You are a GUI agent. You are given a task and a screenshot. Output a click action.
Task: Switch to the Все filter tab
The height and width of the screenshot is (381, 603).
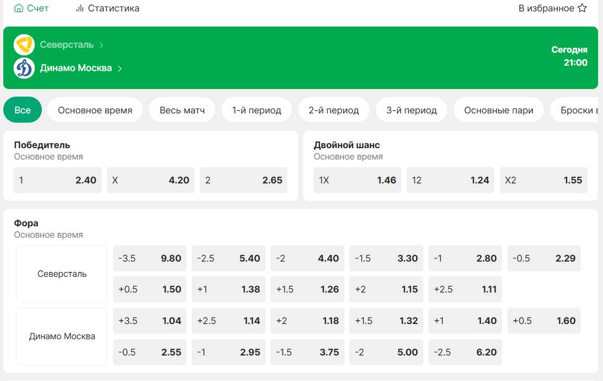click(x=22, y=110)
